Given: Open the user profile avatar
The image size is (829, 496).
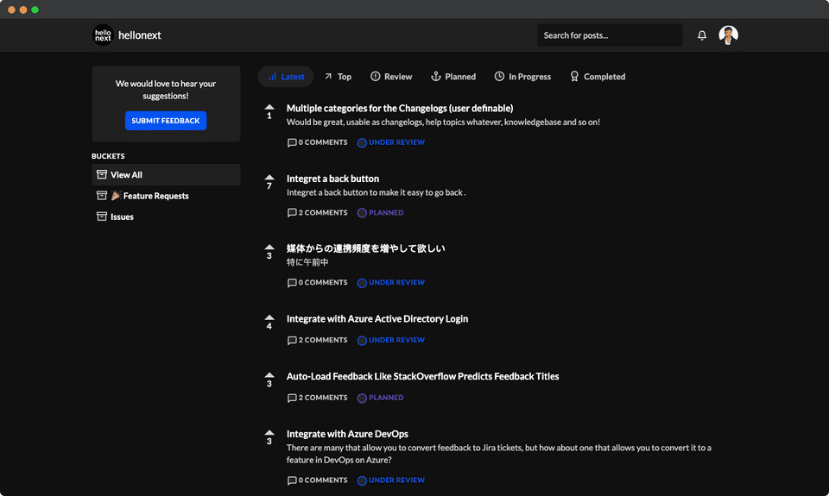Looking at the screenshot, I should 729,35.
